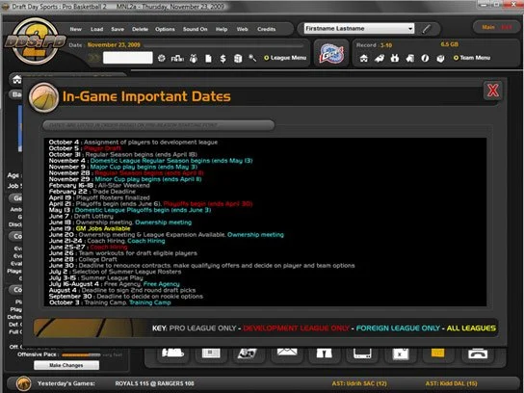The width and height of the screenshot is (524, 393).
Task: Open the Options menu item
Action: [x=165, y=29]
